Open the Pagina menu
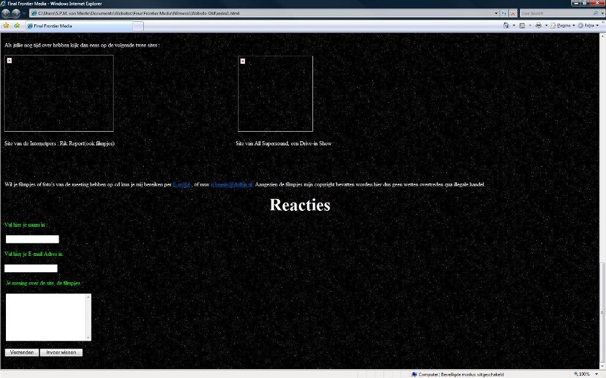606x378 pixels. pos(562,25)
